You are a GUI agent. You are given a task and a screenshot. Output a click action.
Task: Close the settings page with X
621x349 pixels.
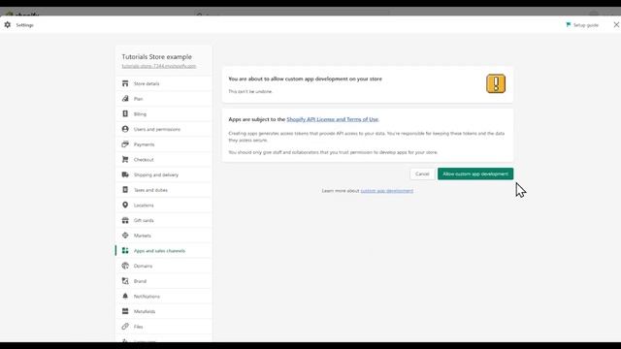coord(616,24)
